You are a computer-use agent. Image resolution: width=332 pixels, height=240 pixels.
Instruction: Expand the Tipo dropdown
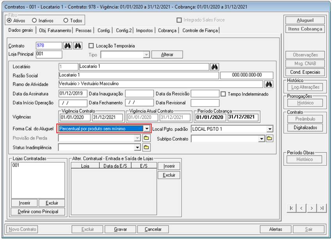pos(146,55)
